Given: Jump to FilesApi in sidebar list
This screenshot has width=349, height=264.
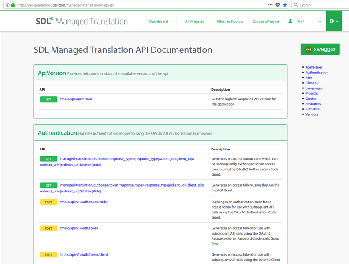Looking at the screenshot, I should tap(312, 83).
